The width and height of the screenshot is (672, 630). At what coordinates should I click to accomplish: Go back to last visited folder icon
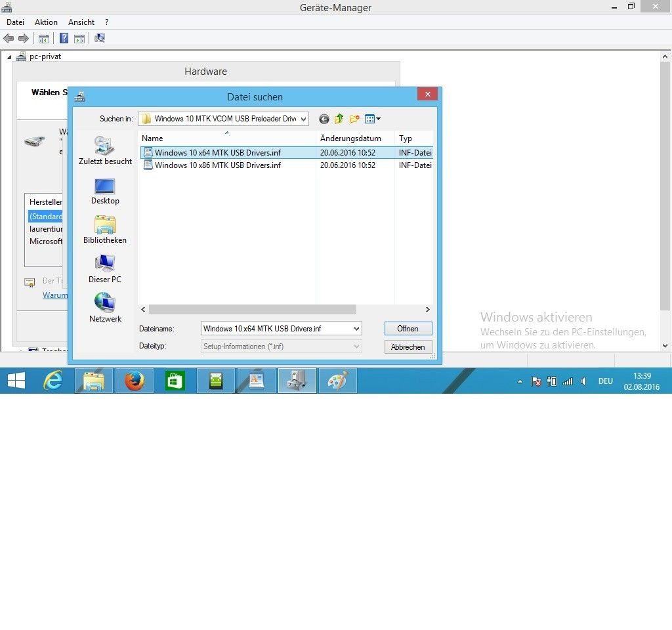pyautogui.click(x=324, y=119)
